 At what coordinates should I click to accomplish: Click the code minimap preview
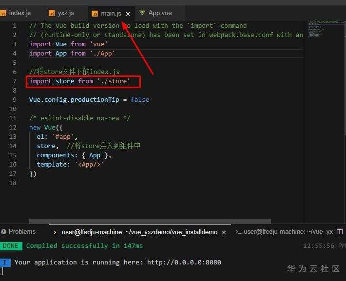326,29
